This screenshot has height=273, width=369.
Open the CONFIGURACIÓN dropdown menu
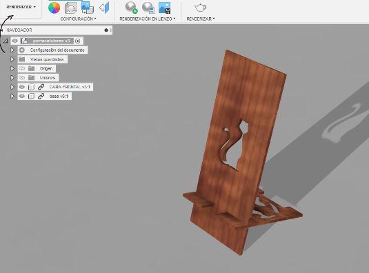[78, 19]
